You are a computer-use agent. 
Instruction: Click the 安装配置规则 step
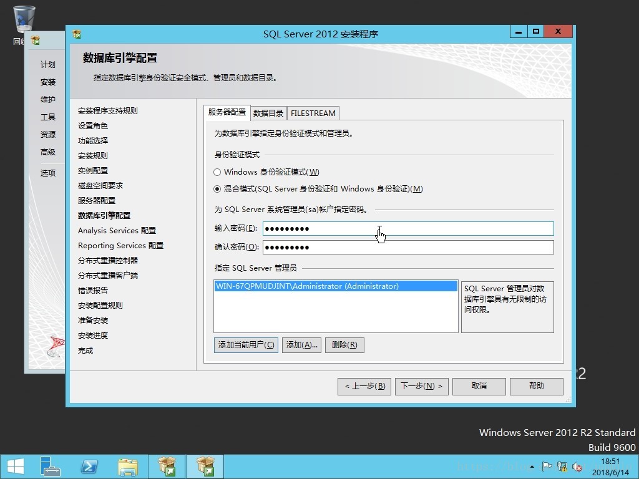point(100,306)
